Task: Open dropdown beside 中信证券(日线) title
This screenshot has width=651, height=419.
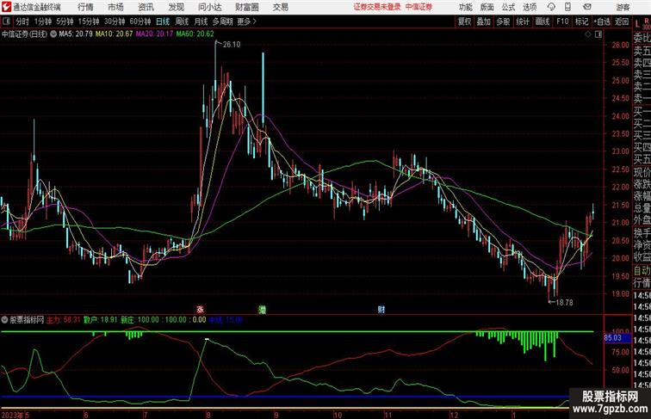Action: pos(55,34)
